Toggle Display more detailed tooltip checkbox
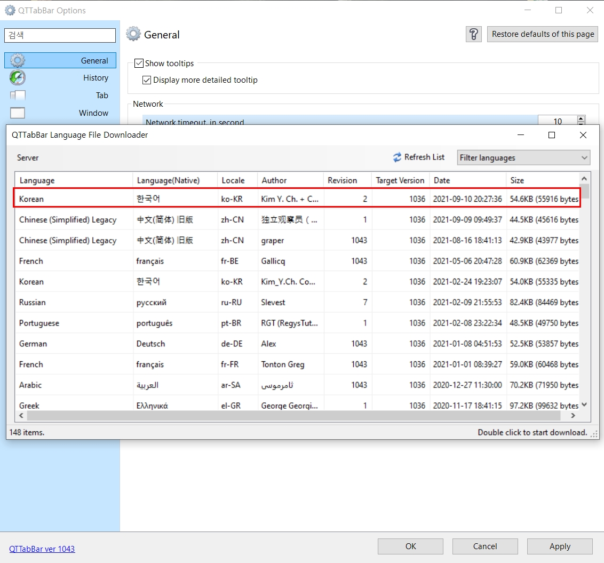This screenshot has width=604, height=563. 146,80
